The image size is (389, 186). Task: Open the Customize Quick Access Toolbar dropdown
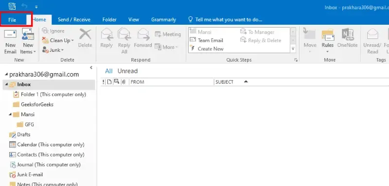[36, 7]
